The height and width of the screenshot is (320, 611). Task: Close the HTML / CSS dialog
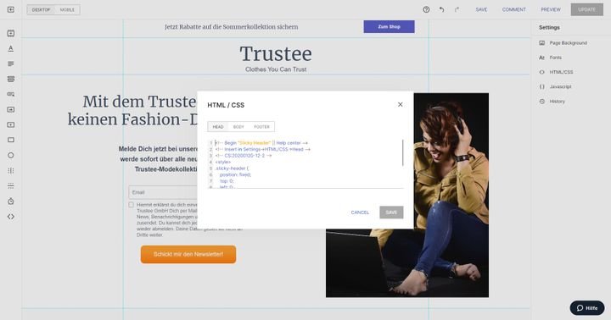(x=401, y=105)
